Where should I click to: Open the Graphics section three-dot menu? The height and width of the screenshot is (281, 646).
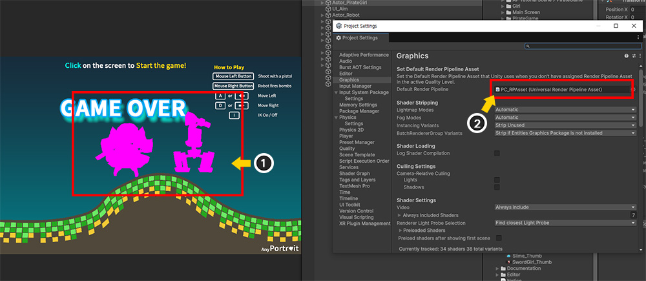(641, 56)
